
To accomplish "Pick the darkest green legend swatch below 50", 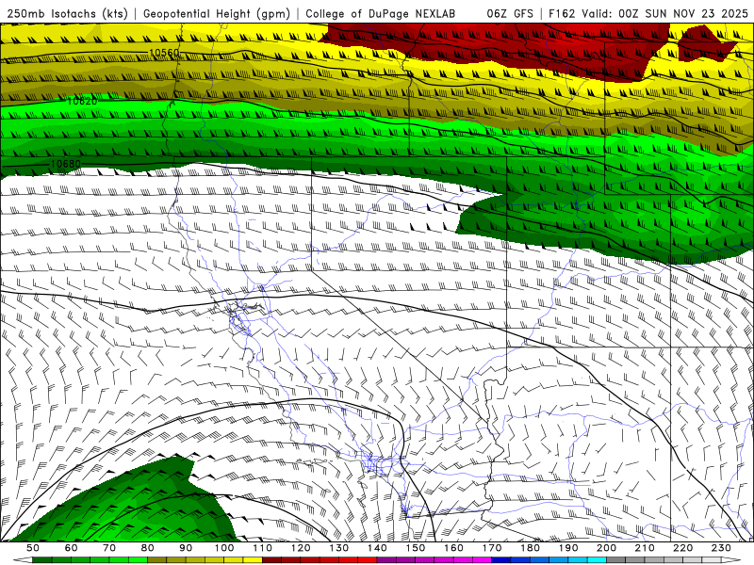I will coord(41,560).
